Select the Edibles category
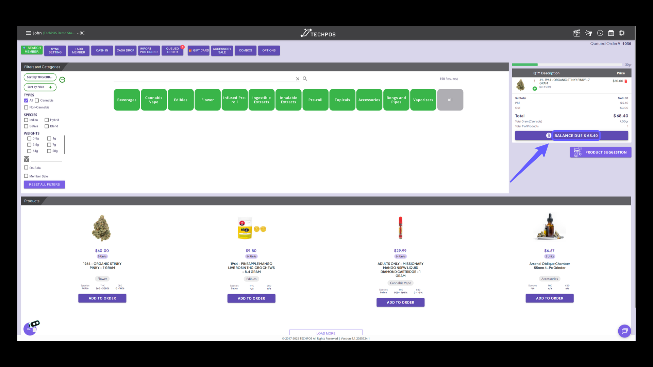Viewport: 653px width, 367px height. click(x=181, y=100)
